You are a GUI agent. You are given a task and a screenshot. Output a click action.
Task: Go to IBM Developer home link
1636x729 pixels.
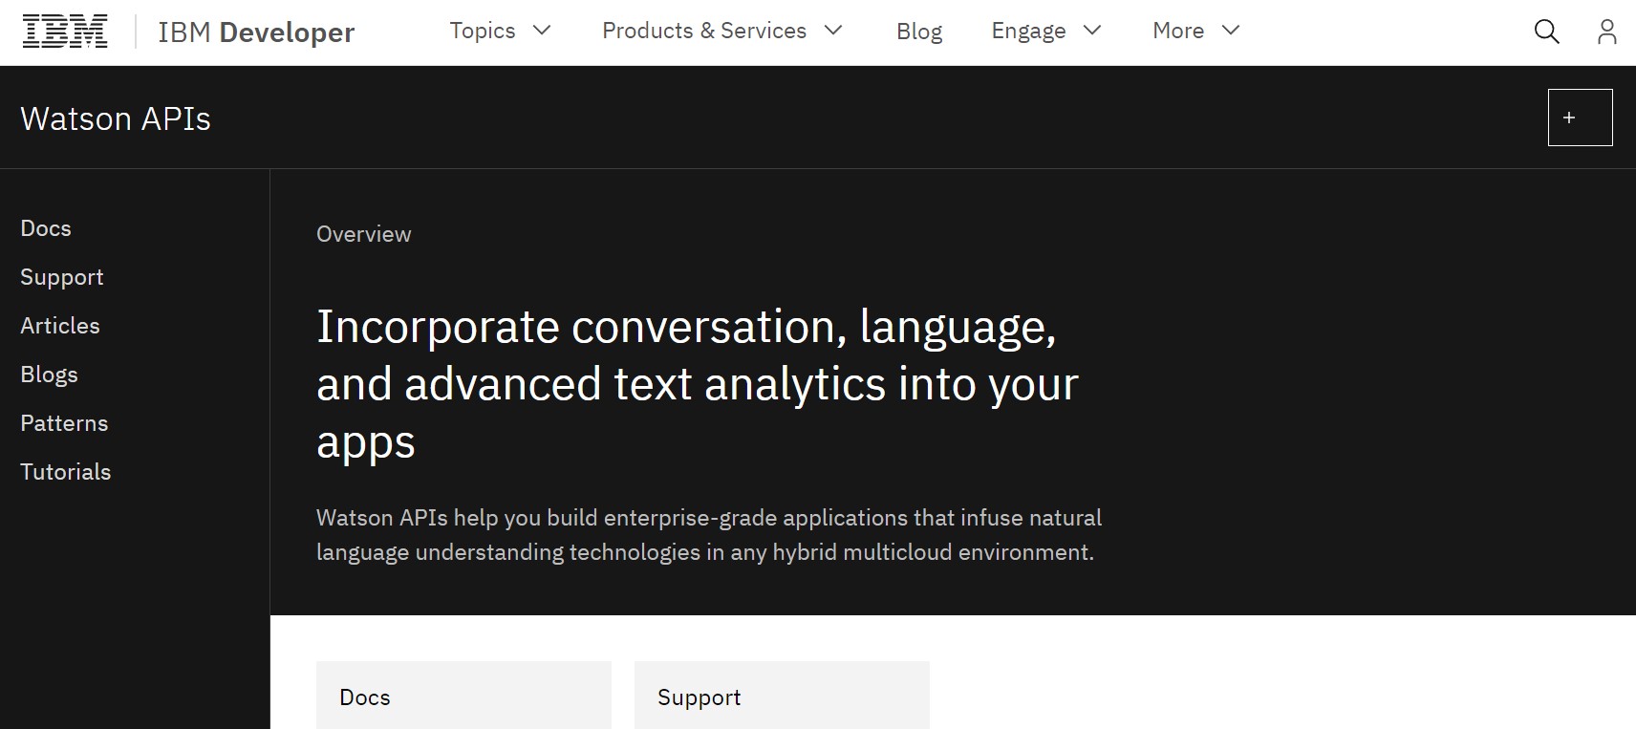(x=256, y=32)
